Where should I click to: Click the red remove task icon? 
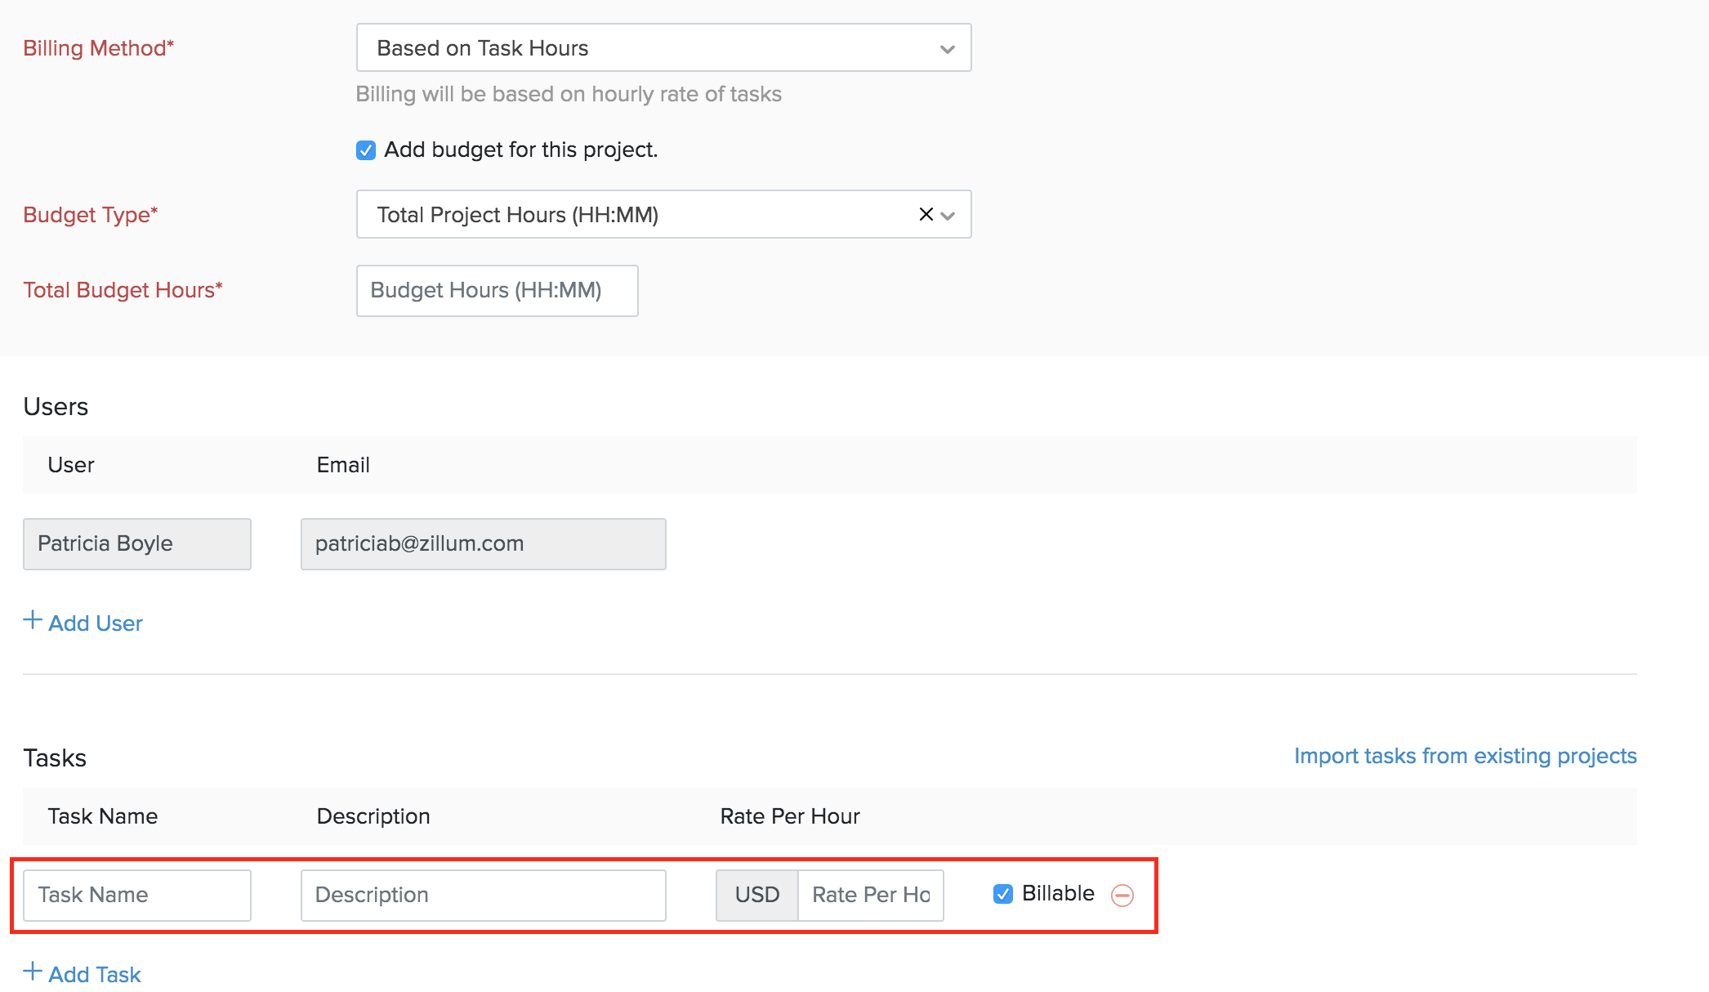coord(1122,896)
